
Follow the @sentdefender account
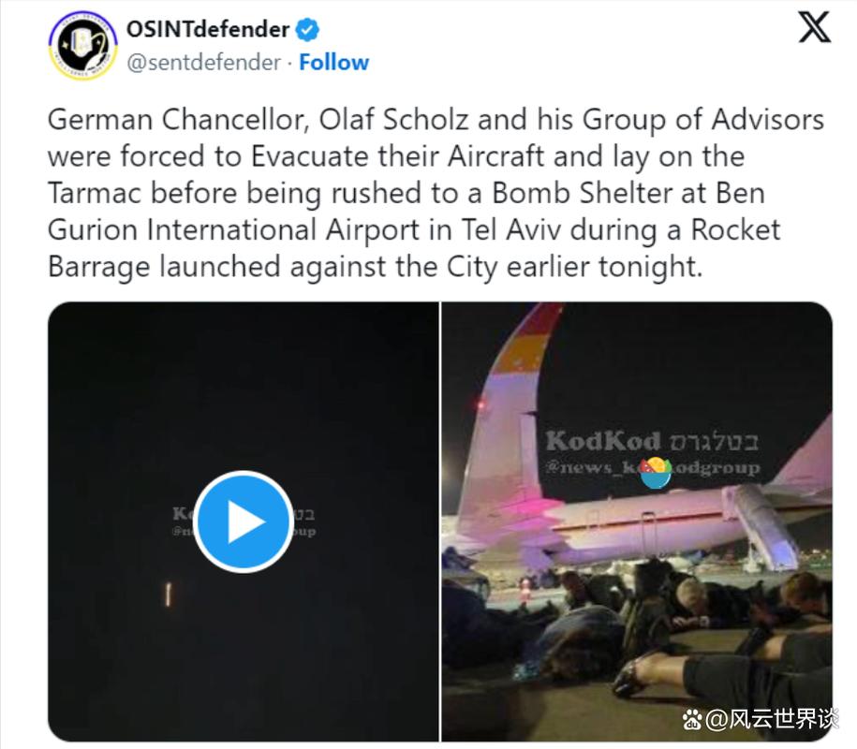pyautogui.click(x=334, y=63)
